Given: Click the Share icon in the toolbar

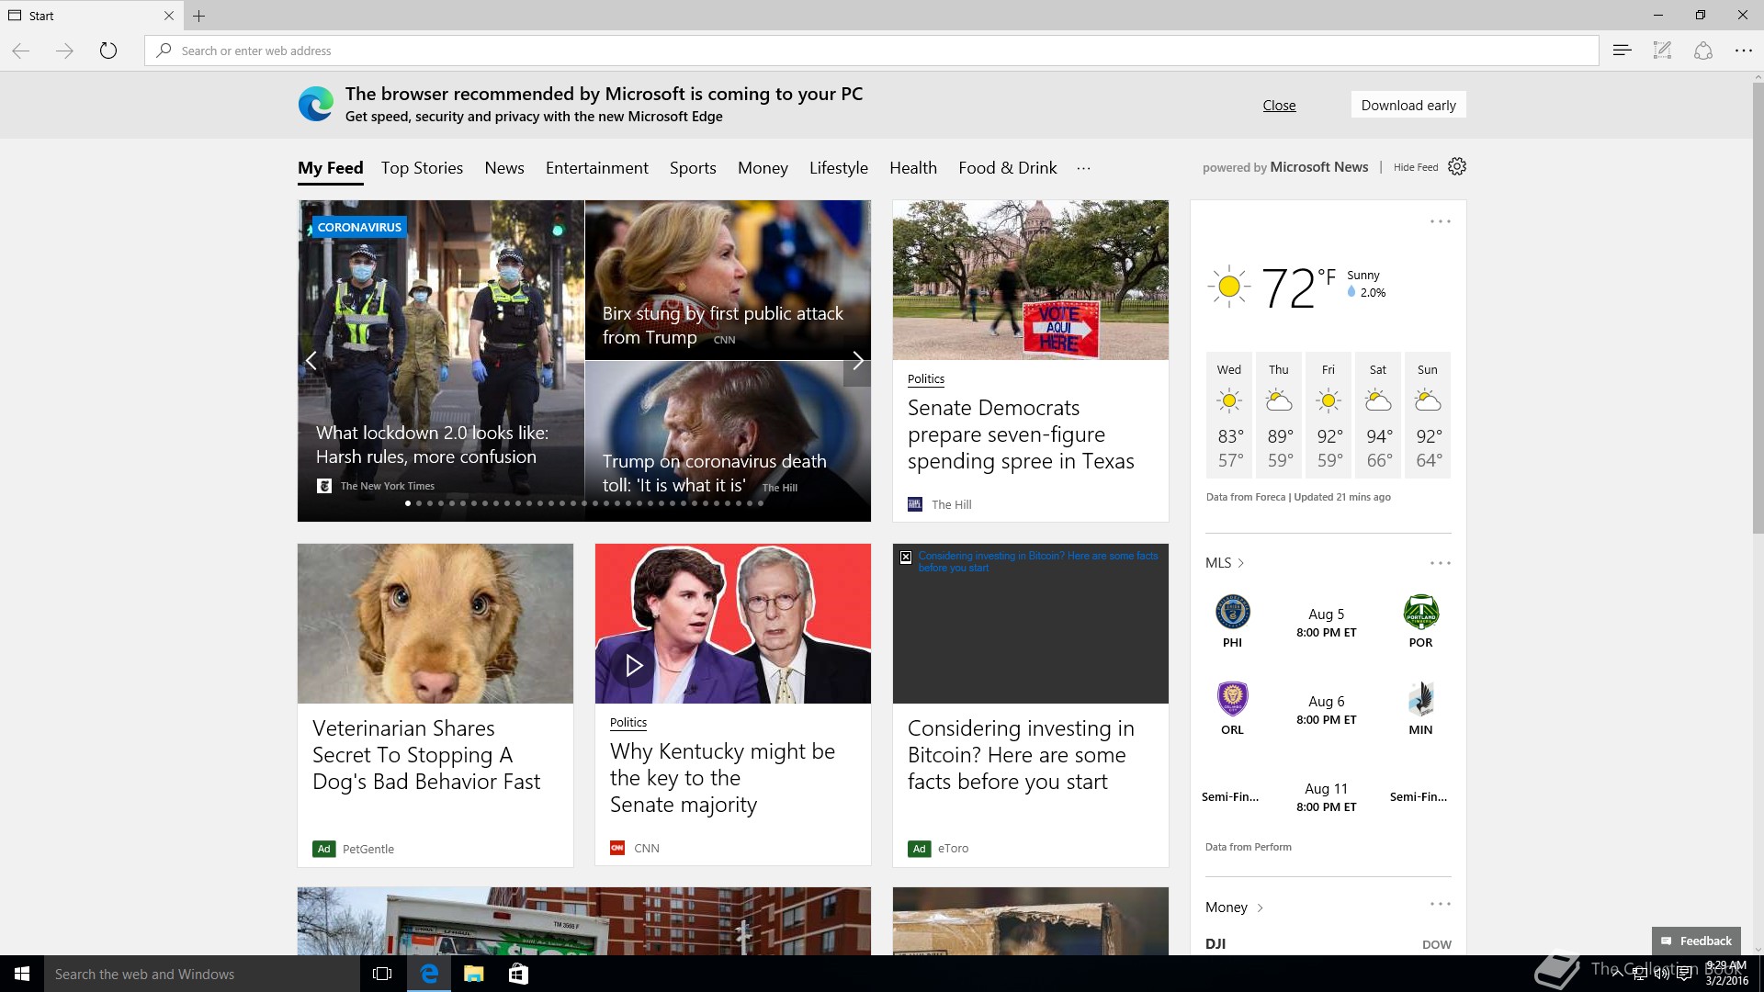Looking at the screenshot, I should coord(1702,51).
